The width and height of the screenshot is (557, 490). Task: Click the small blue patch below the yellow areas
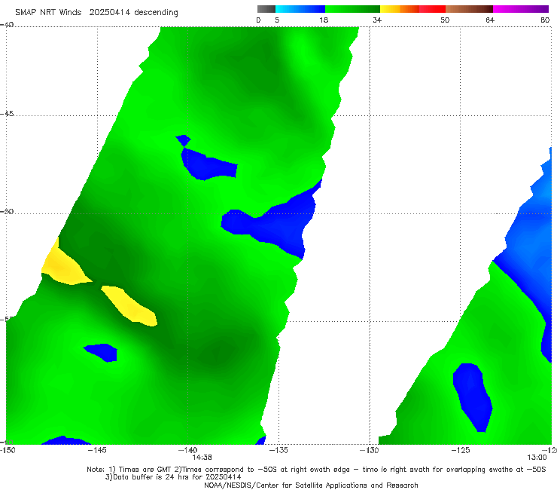[102, 352]
